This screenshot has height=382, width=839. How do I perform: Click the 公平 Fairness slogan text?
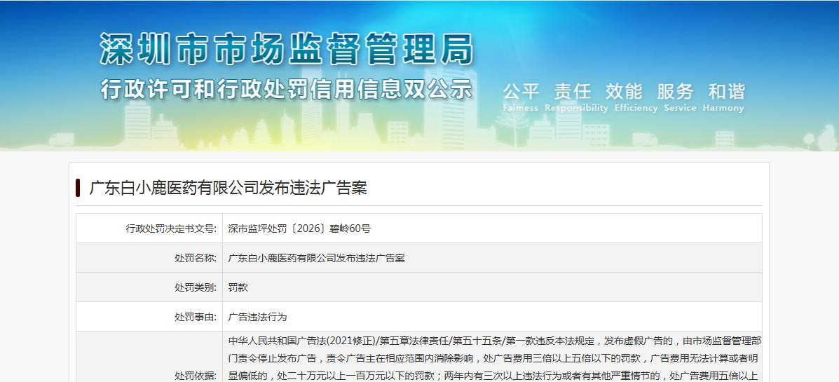pyautogui.click(x=521, y=97)
